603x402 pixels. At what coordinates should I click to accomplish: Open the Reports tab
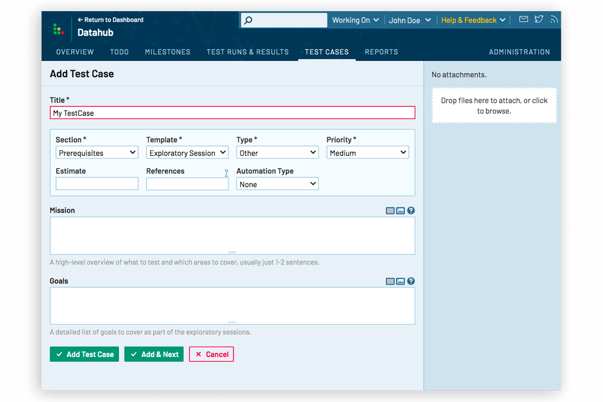pos(381,52)
